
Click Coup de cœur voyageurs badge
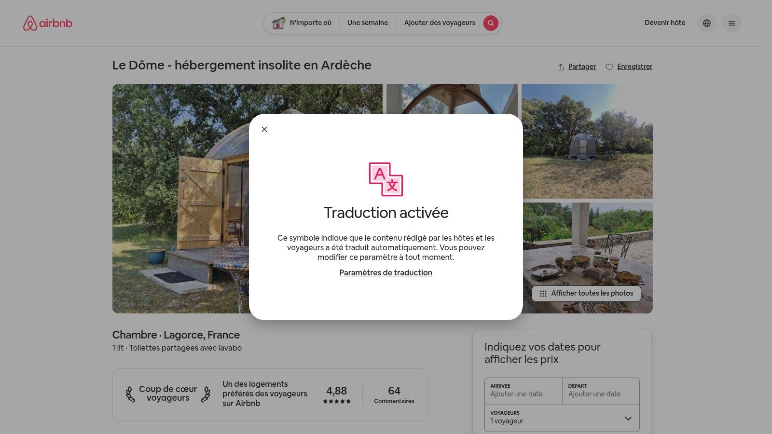click(168, 393)
